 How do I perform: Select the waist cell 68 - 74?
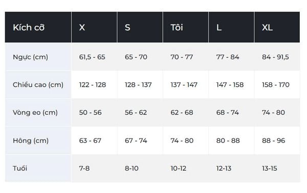pyautogui.click(x=228, y=112)
